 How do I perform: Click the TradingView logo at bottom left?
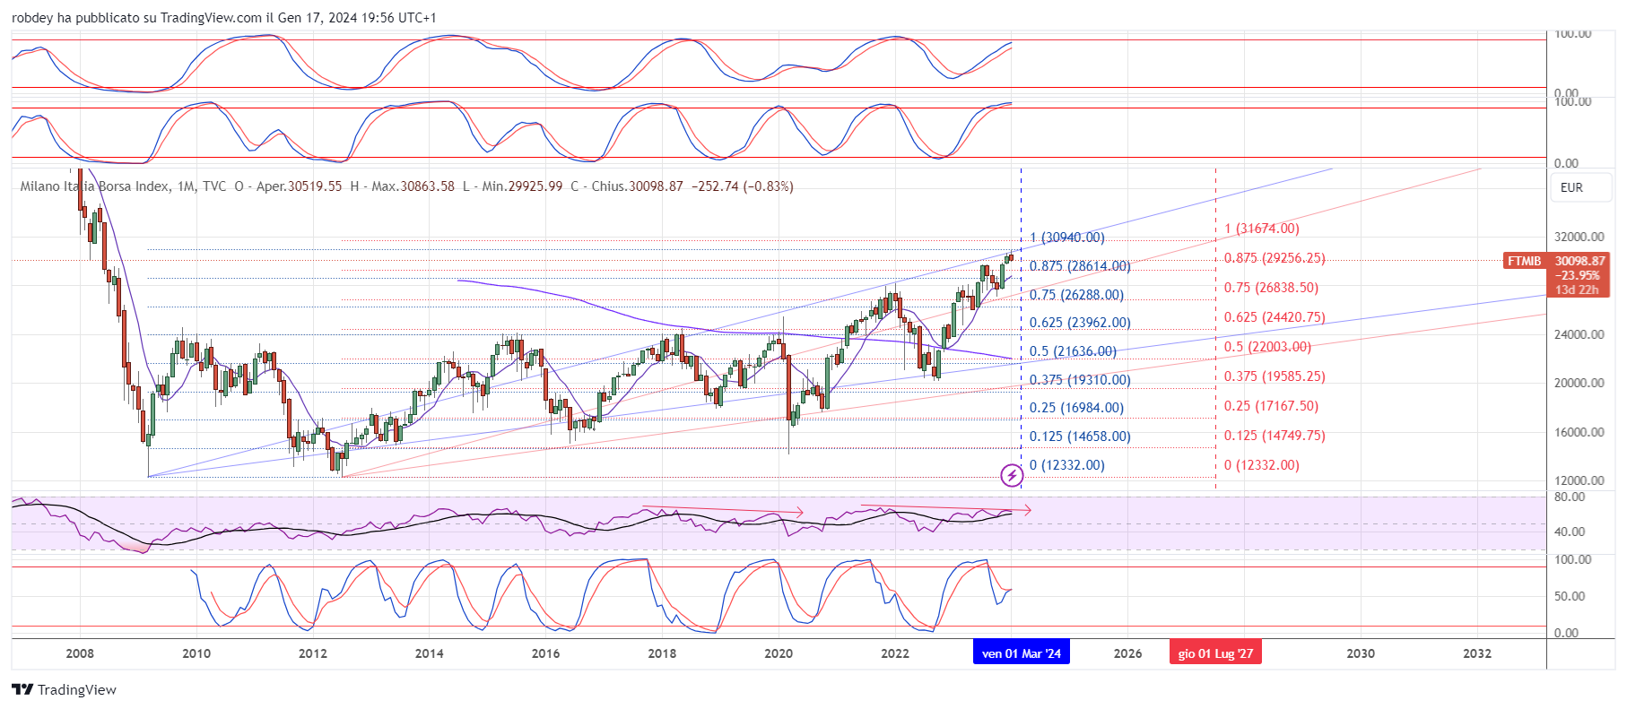coord(64,689)
